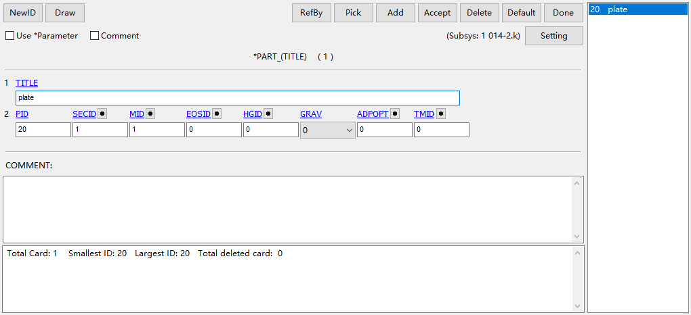
Task: Click the Draw button
Action: pos(65,13)
